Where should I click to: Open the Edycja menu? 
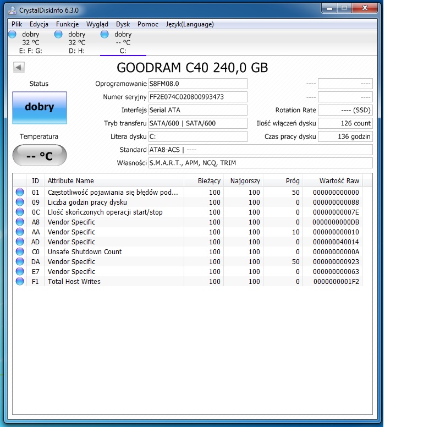39,24
